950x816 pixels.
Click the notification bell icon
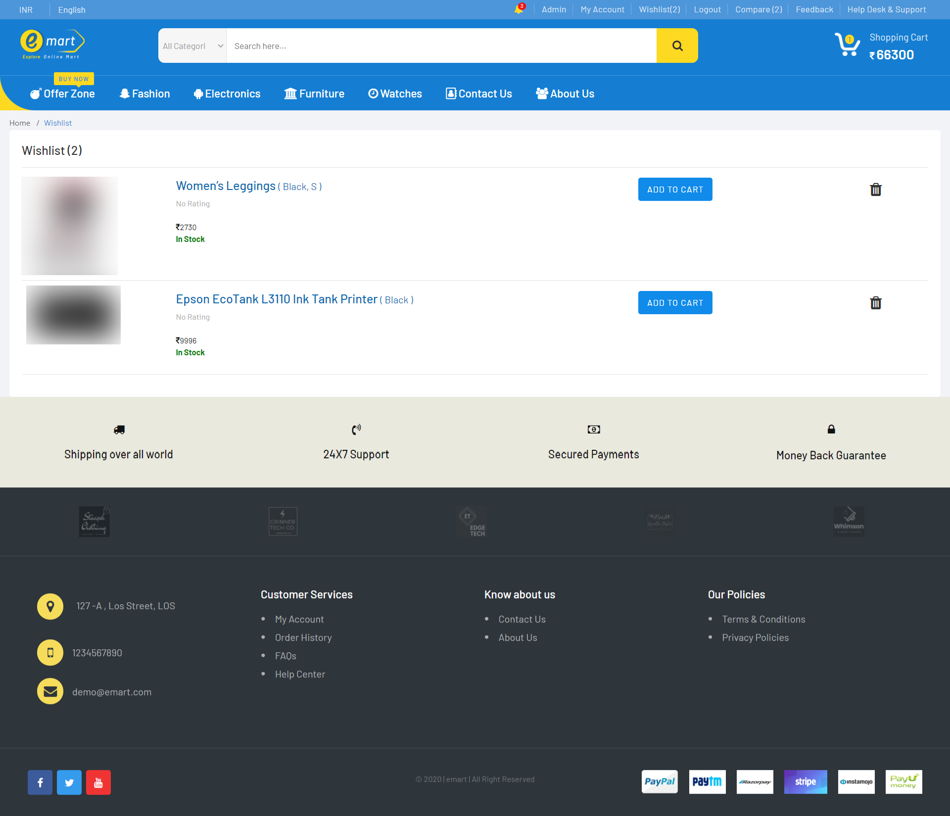point(519,9)
